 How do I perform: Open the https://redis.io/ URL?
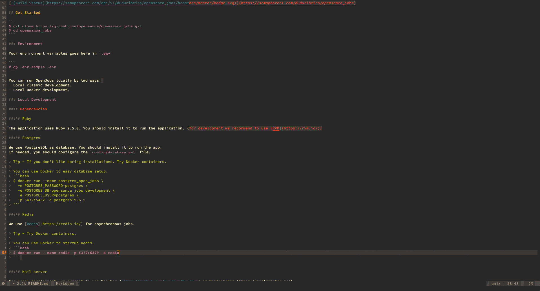pos(62,224)
